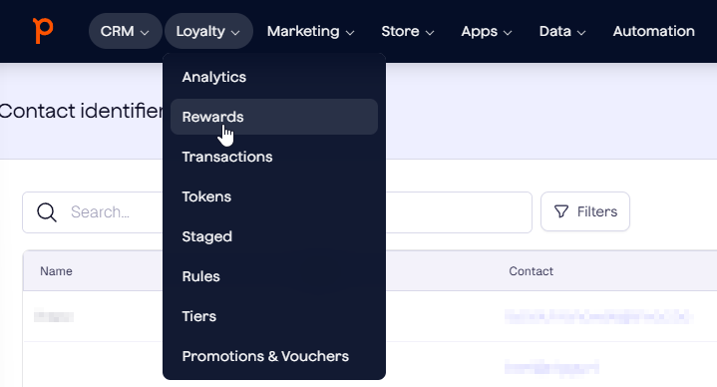Open the Data dropdown menu
The image size is (717, 387).
562,31
